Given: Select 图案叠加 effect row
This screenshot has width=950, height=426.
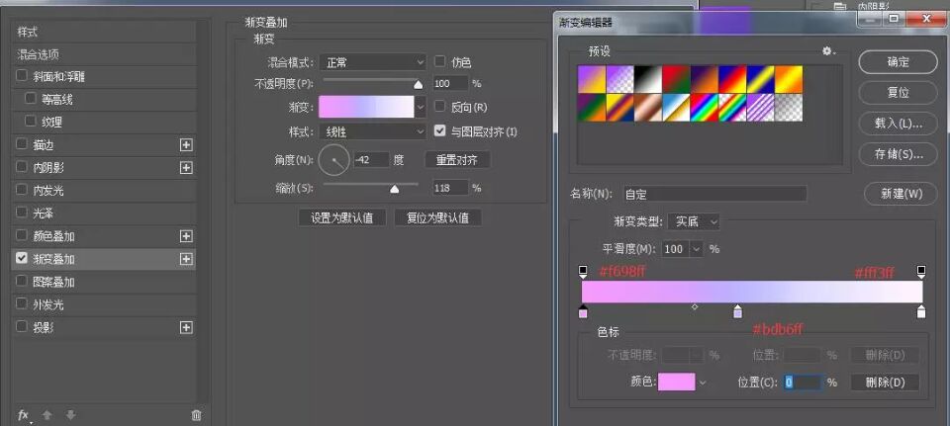Looking at the screenshot, I should coord(104,282).
